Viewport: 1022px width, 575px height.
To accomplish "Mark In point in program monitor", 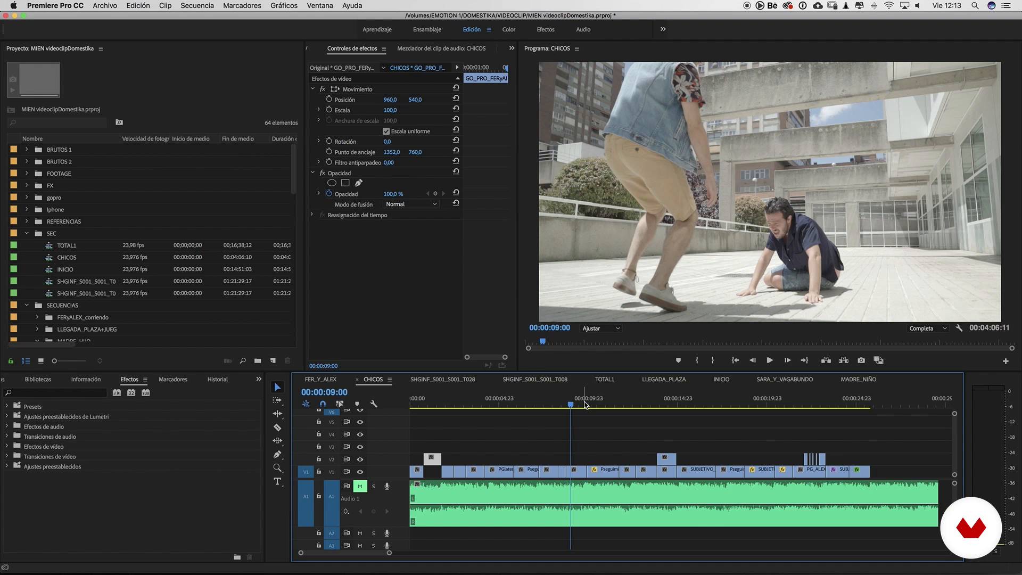I will [x=697, y=360].
